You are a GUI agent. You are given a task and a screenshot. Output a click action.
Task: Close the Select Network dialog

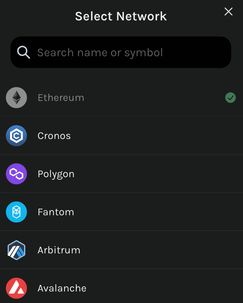coord(229,12)
